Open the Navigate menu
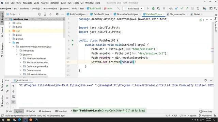 (x=27, y=3)
